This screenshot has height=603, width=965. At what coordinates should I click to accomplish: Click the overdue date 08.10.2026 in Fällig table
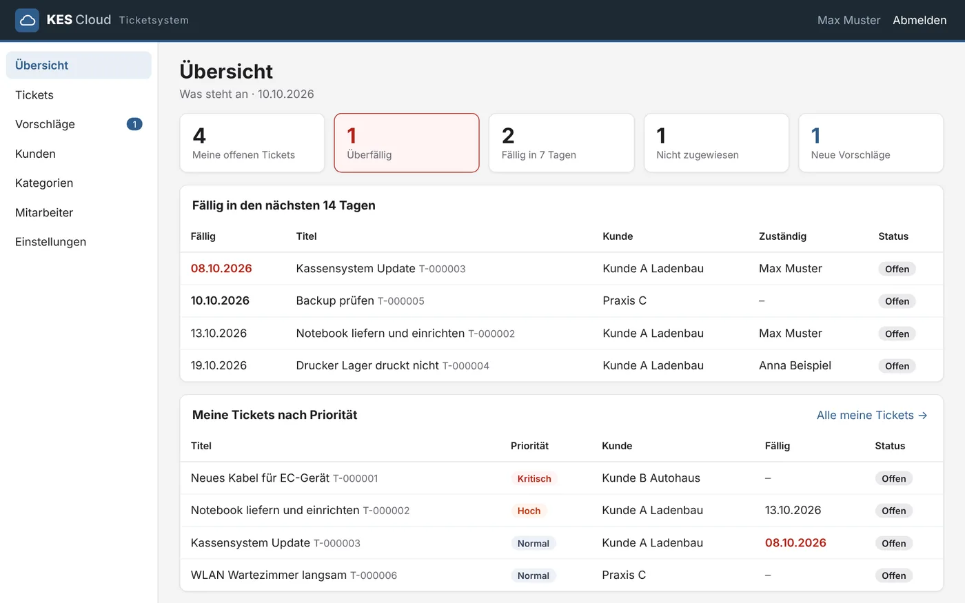pyautogui.click(x=221, y=269)
